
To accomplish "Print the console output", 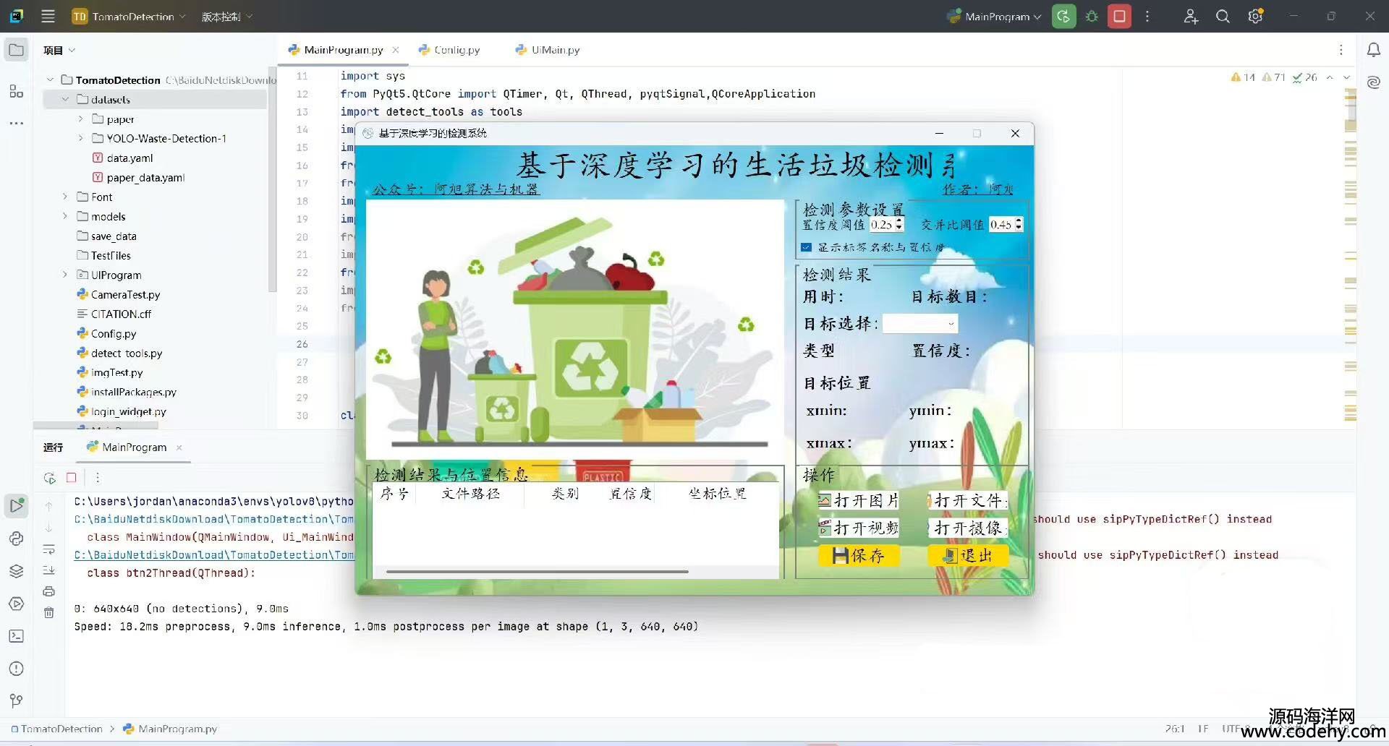I will point(48,591).
